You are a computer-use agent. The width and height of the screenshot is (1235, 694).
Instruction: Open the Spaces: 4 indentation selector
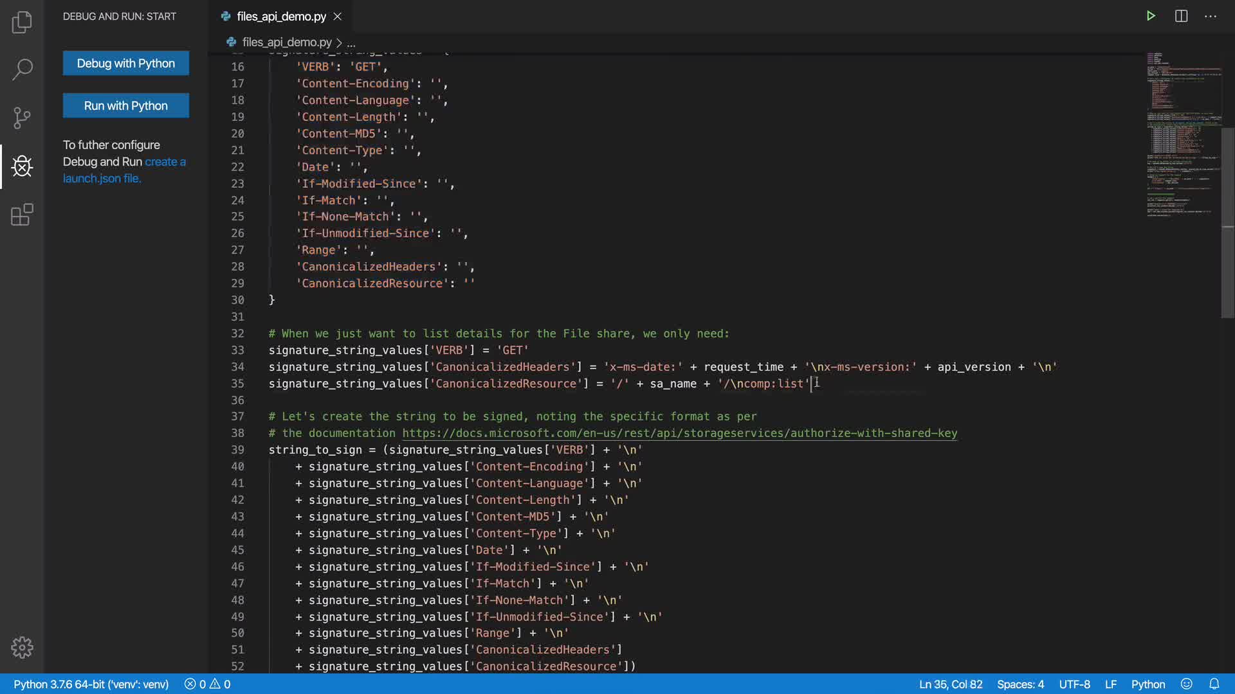coord(1020,684)
